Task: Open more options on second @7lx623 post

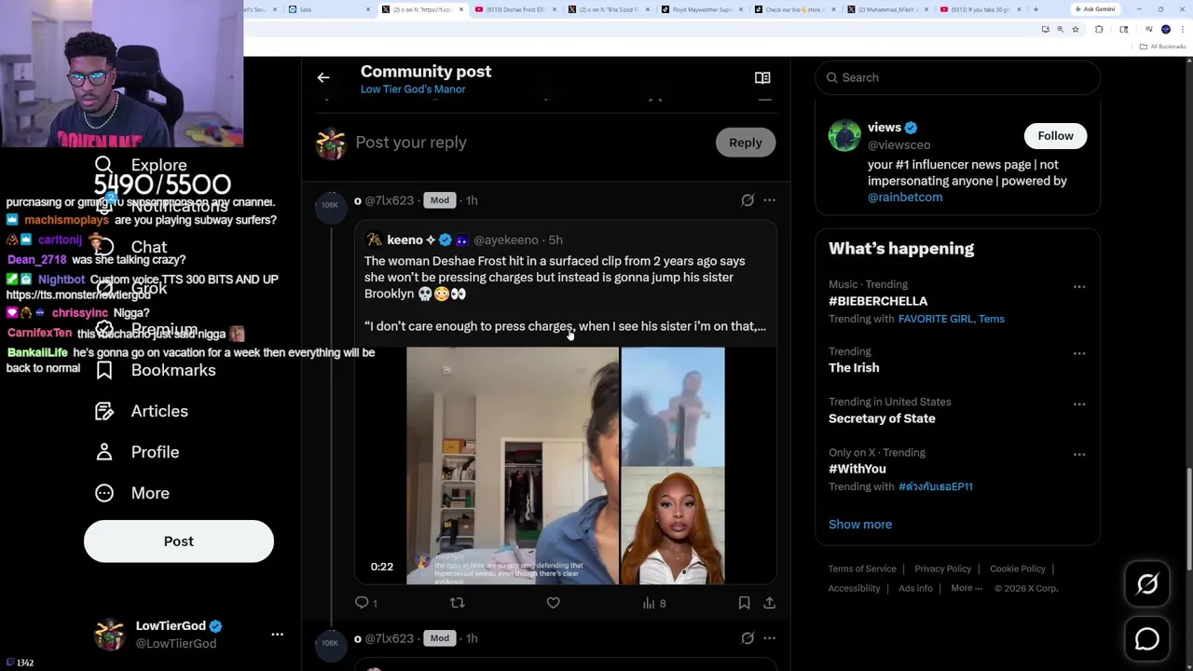Action: pos(769,638)
